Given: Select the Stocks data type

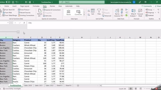Looking at the screenshot, I should (68, 12).
